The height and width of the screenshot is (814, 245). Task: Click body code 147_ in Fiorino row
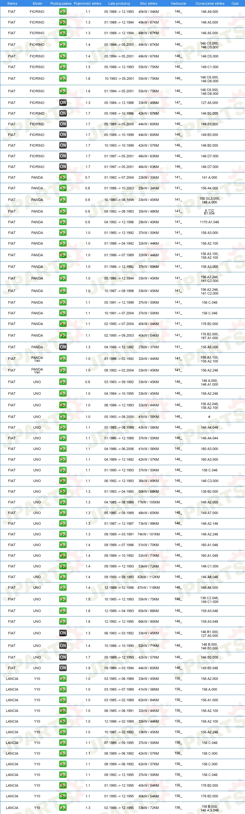178,103
